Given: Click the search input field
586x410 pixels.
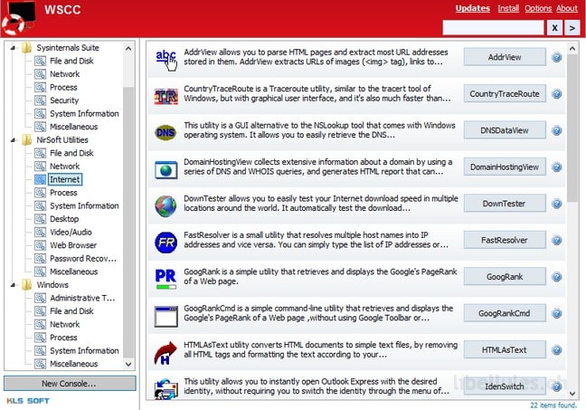Looking at the screenshot, I should pyautogui.click(x=493, y=28).
